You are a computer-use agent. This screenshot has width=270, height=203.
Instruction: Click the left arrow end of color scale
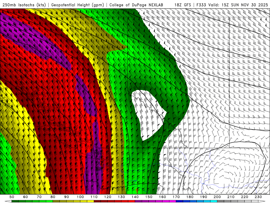coord(8,201)
